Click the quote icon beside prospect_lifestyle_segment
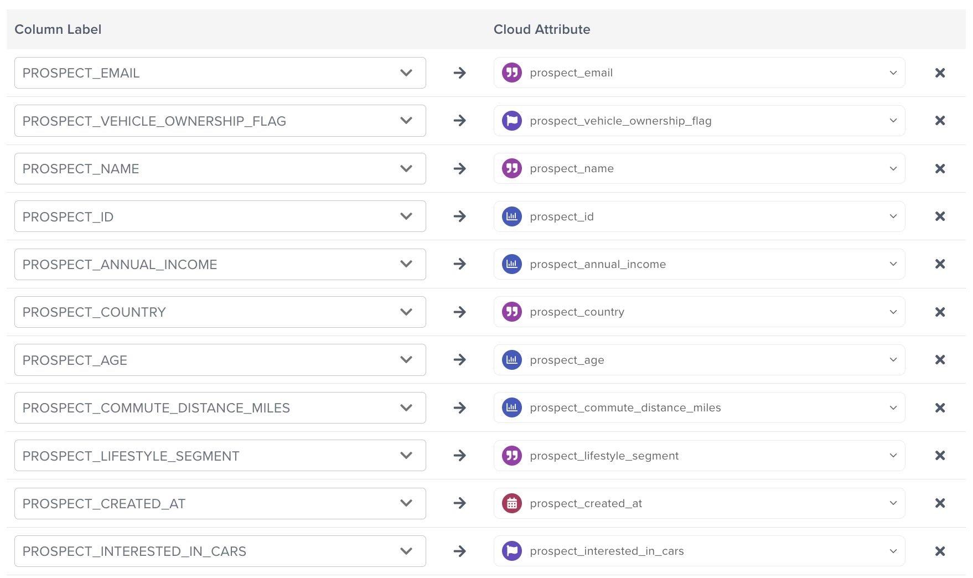The width and height of the screenshot is (973, 578). pyautogui.click(x=511, y=456)
